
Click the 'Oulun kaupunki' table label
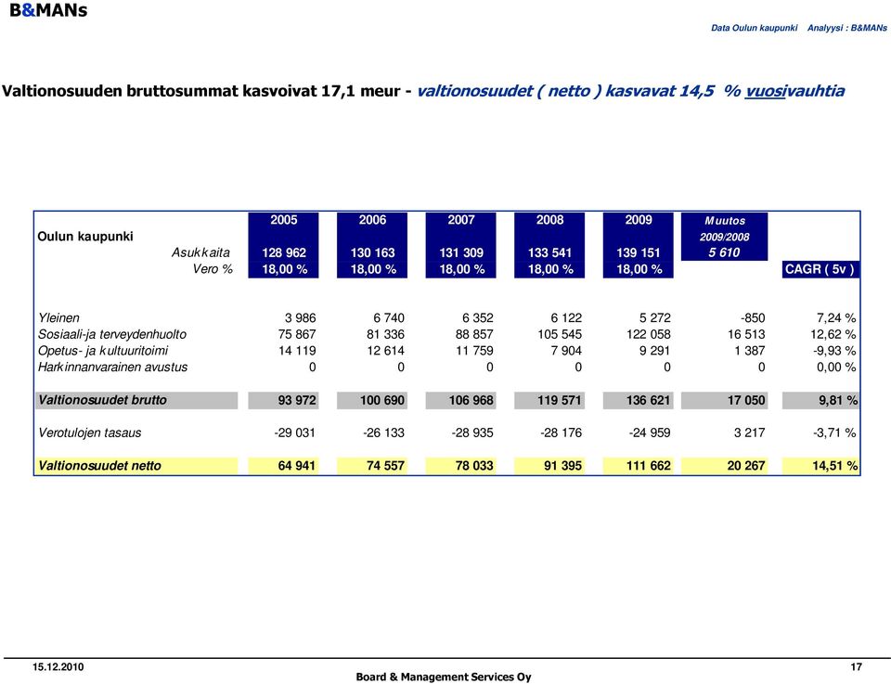[x=85, y=237]
